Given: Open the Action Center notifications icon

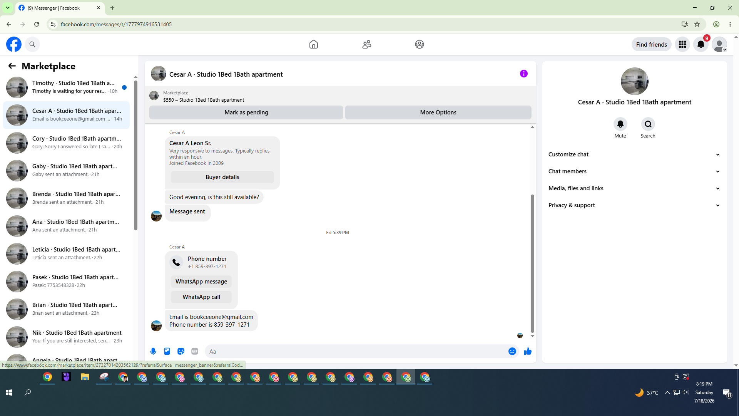Looking at the screenshot, I should 727,393.
